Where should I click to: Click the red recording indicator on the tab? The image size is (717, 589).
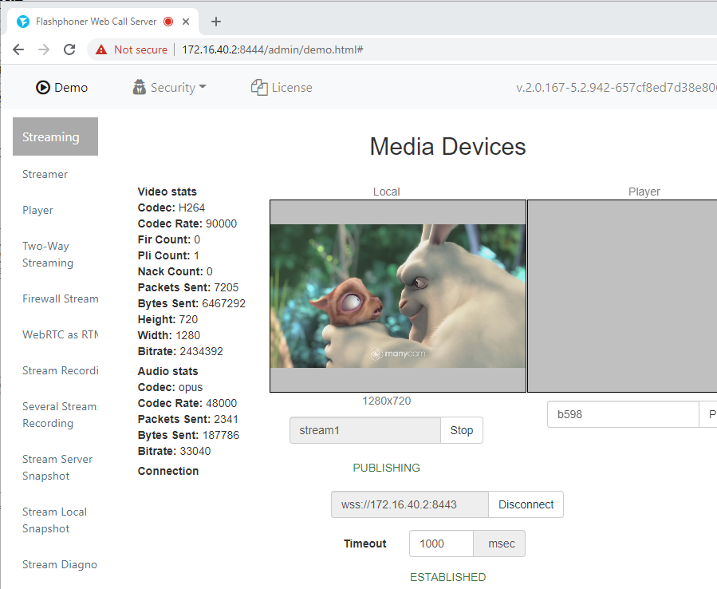pyautogui.click(x=169, y=22)
